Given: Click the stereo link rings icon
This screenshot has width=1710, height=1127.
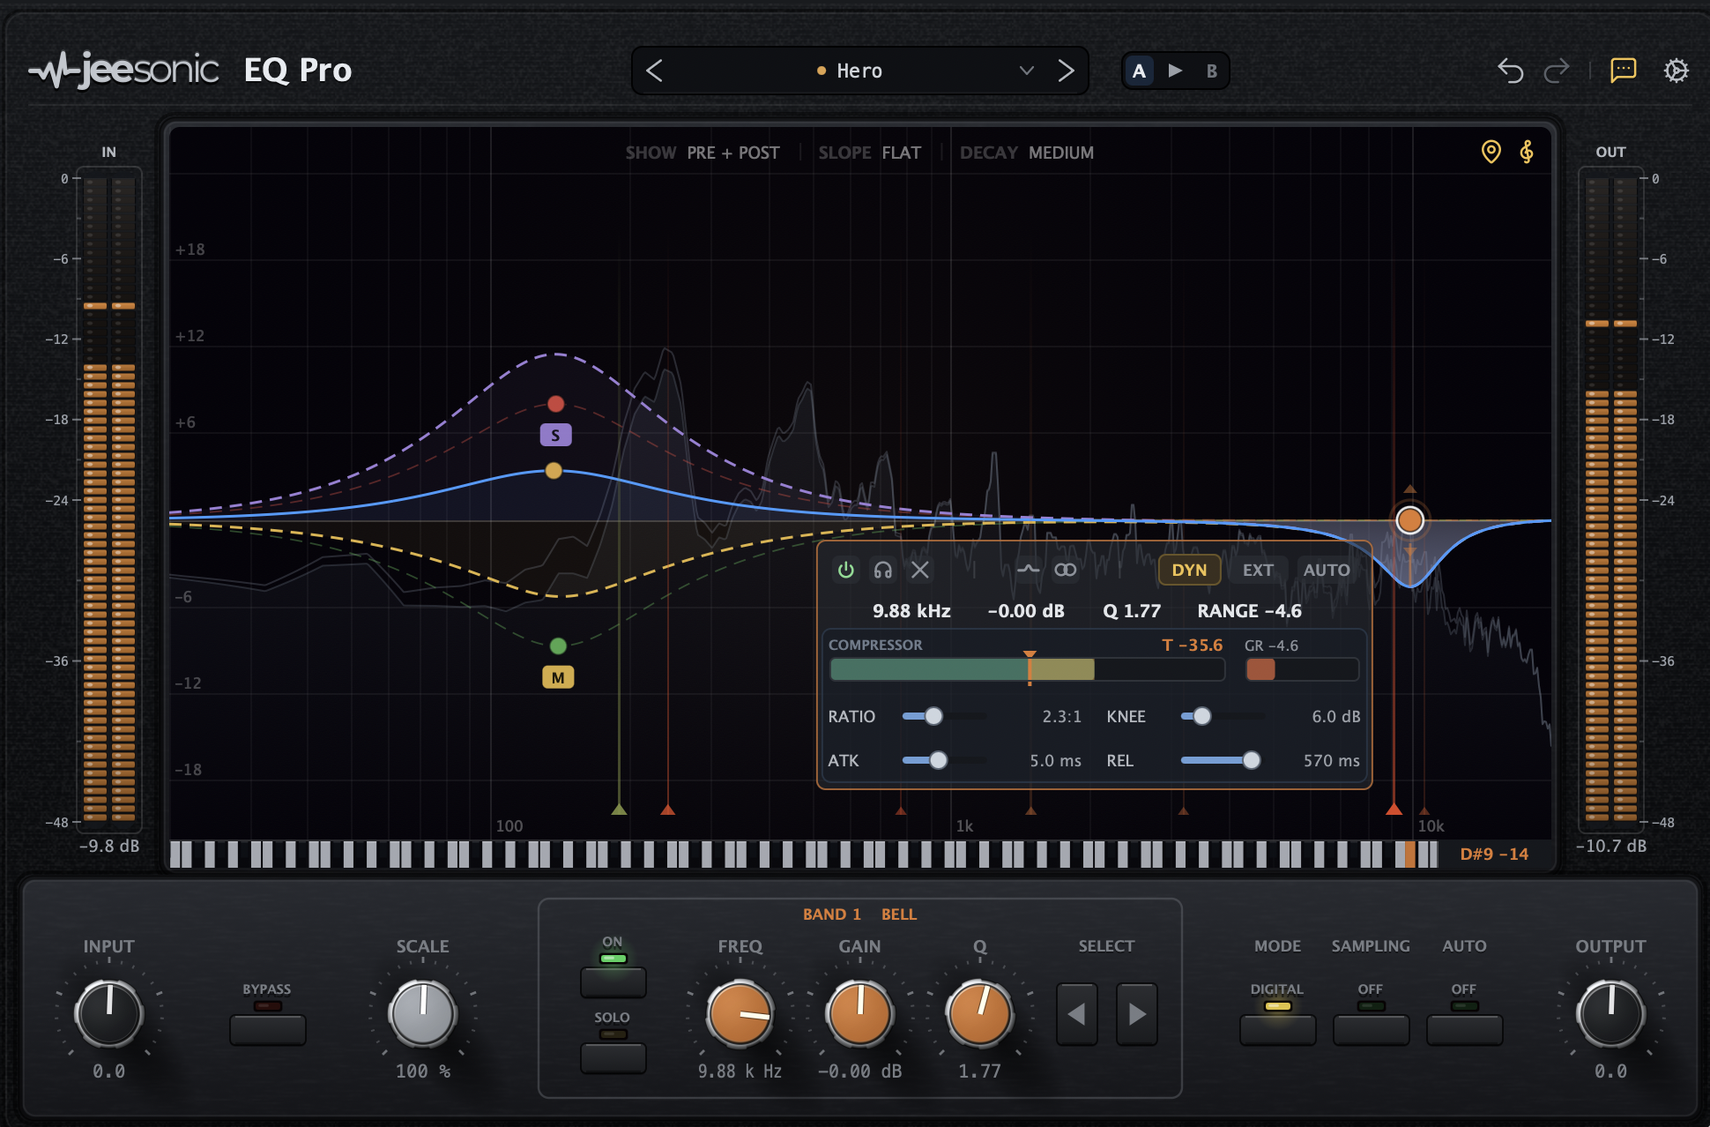Looking at the screenshot, I should click(x=1065, y=570).
